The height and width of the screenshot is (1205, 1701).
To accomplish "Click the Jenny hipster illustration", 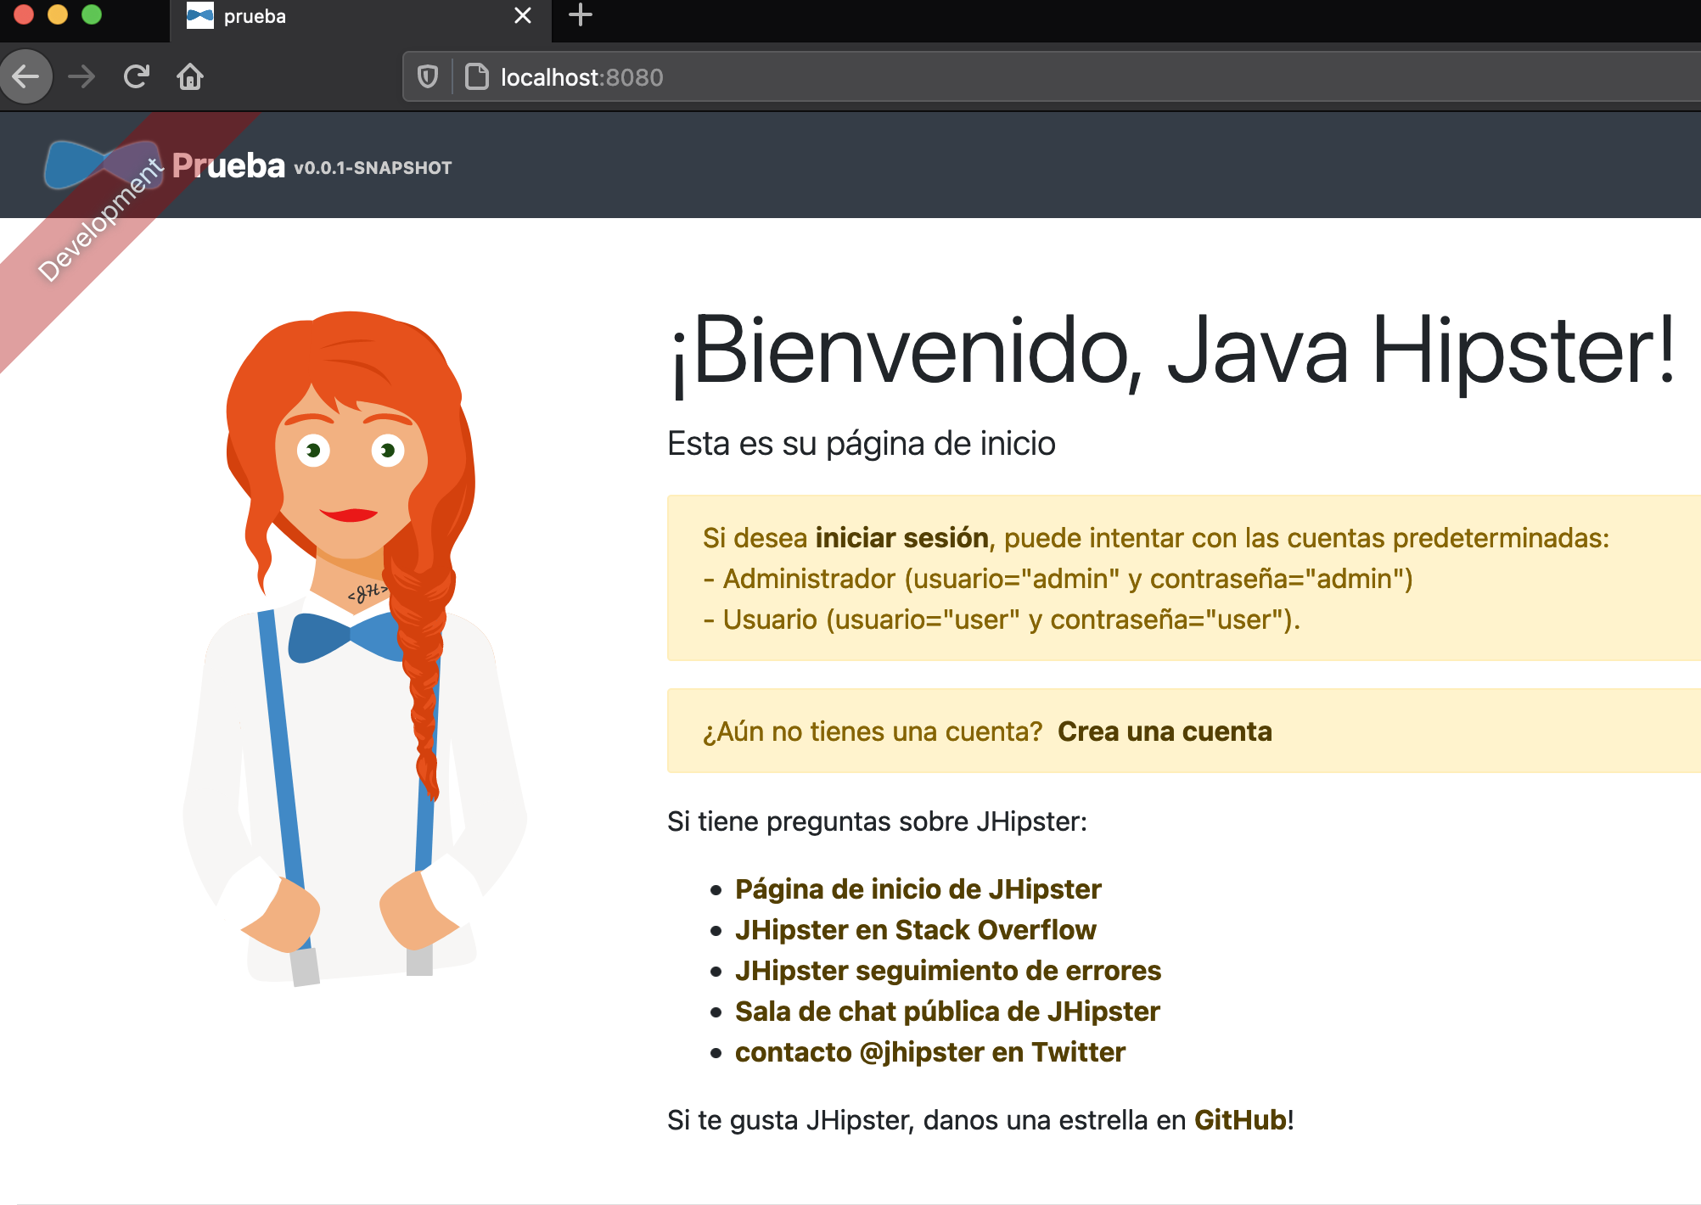I will point(355,648).
